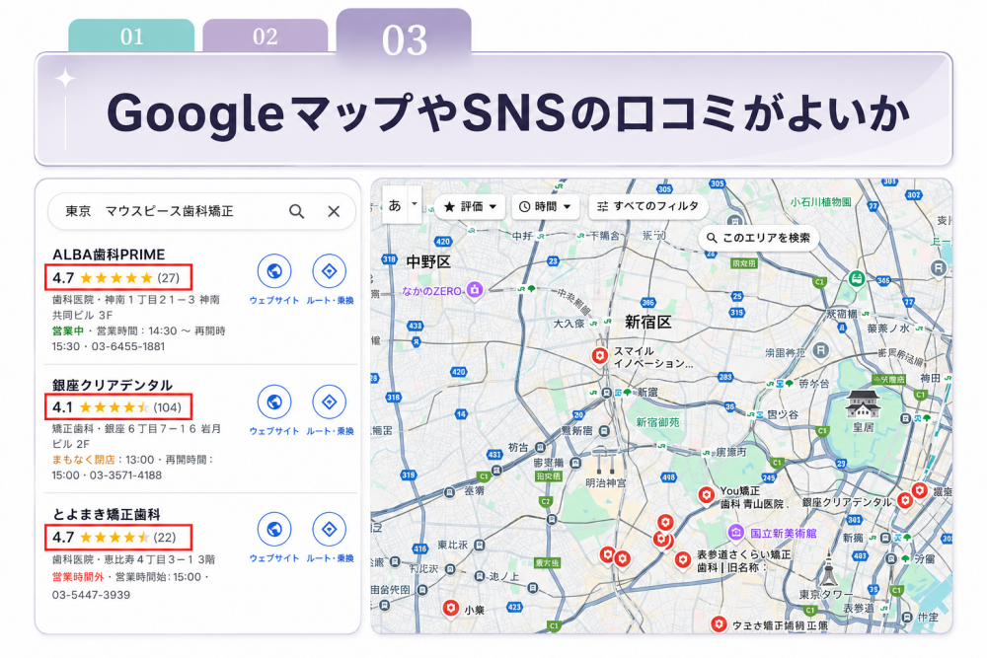Viewport: 987px width, 658px height.
Task: Click the 中野区 label on map
Action: [428, 262]
